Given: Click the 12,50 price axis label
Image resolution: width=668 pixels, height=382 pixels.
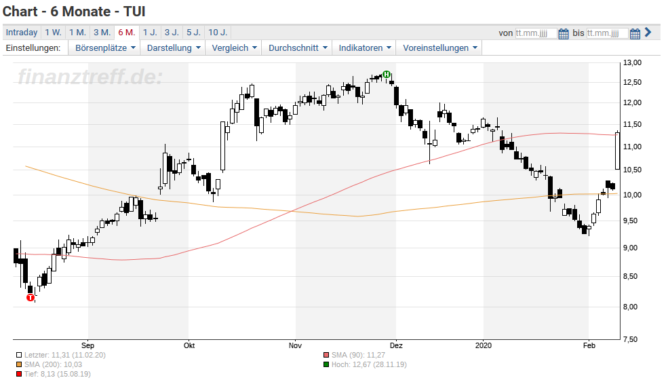Looking at the screenshot, I should (x=632, y=82).
